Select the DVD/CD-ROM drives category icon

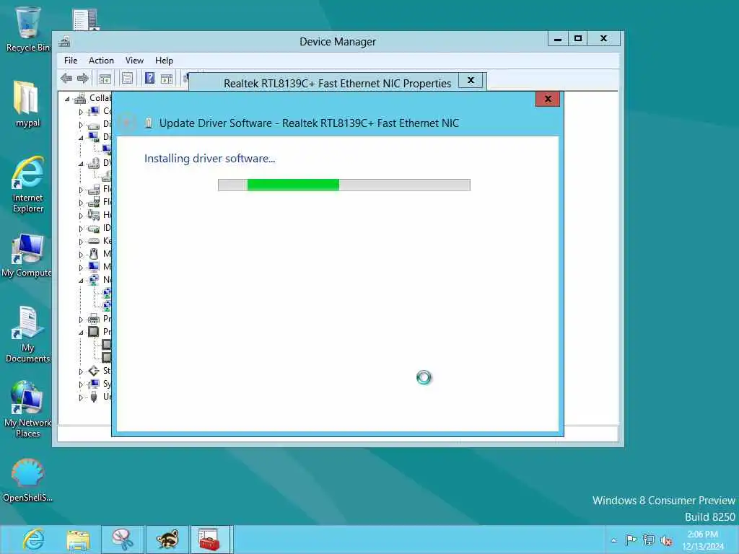coord(94,163)
